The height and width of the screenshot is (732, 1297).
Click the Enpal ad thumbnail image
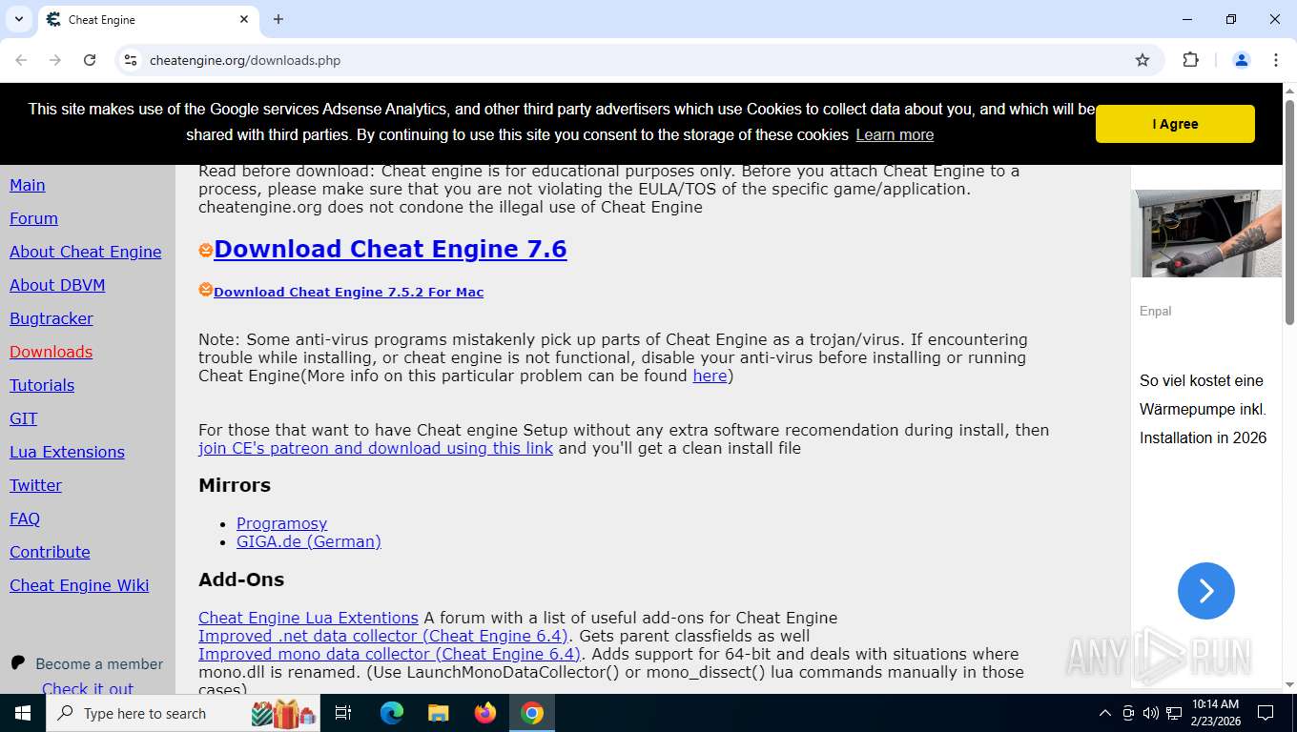[1206, 234]
